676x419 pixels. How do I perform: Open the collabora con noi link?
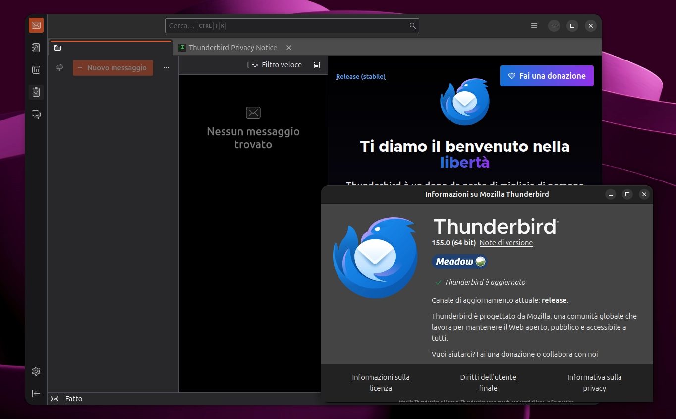pyautogui.click(x=570, y=354)
